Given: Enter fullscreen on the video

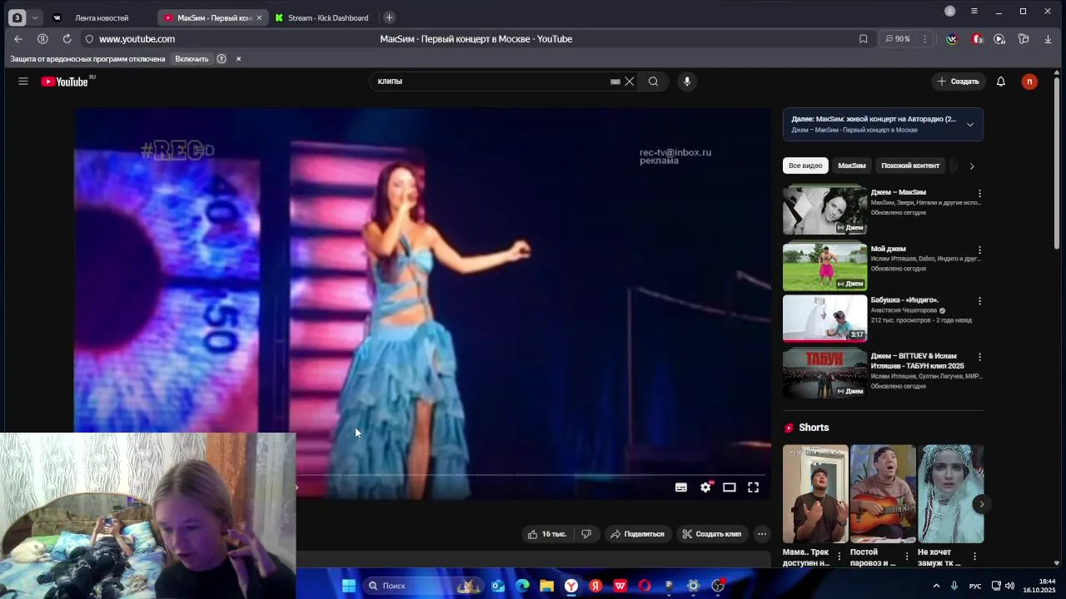Looking at the screenshot, I should [x=753, y=488].
